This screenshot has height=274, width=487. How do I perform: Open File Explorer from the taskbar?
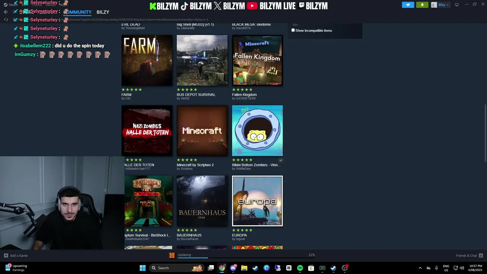coord(244,268)
